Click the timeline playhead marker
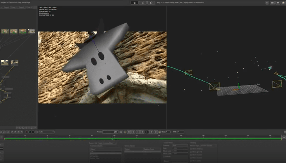 [112, 138]
